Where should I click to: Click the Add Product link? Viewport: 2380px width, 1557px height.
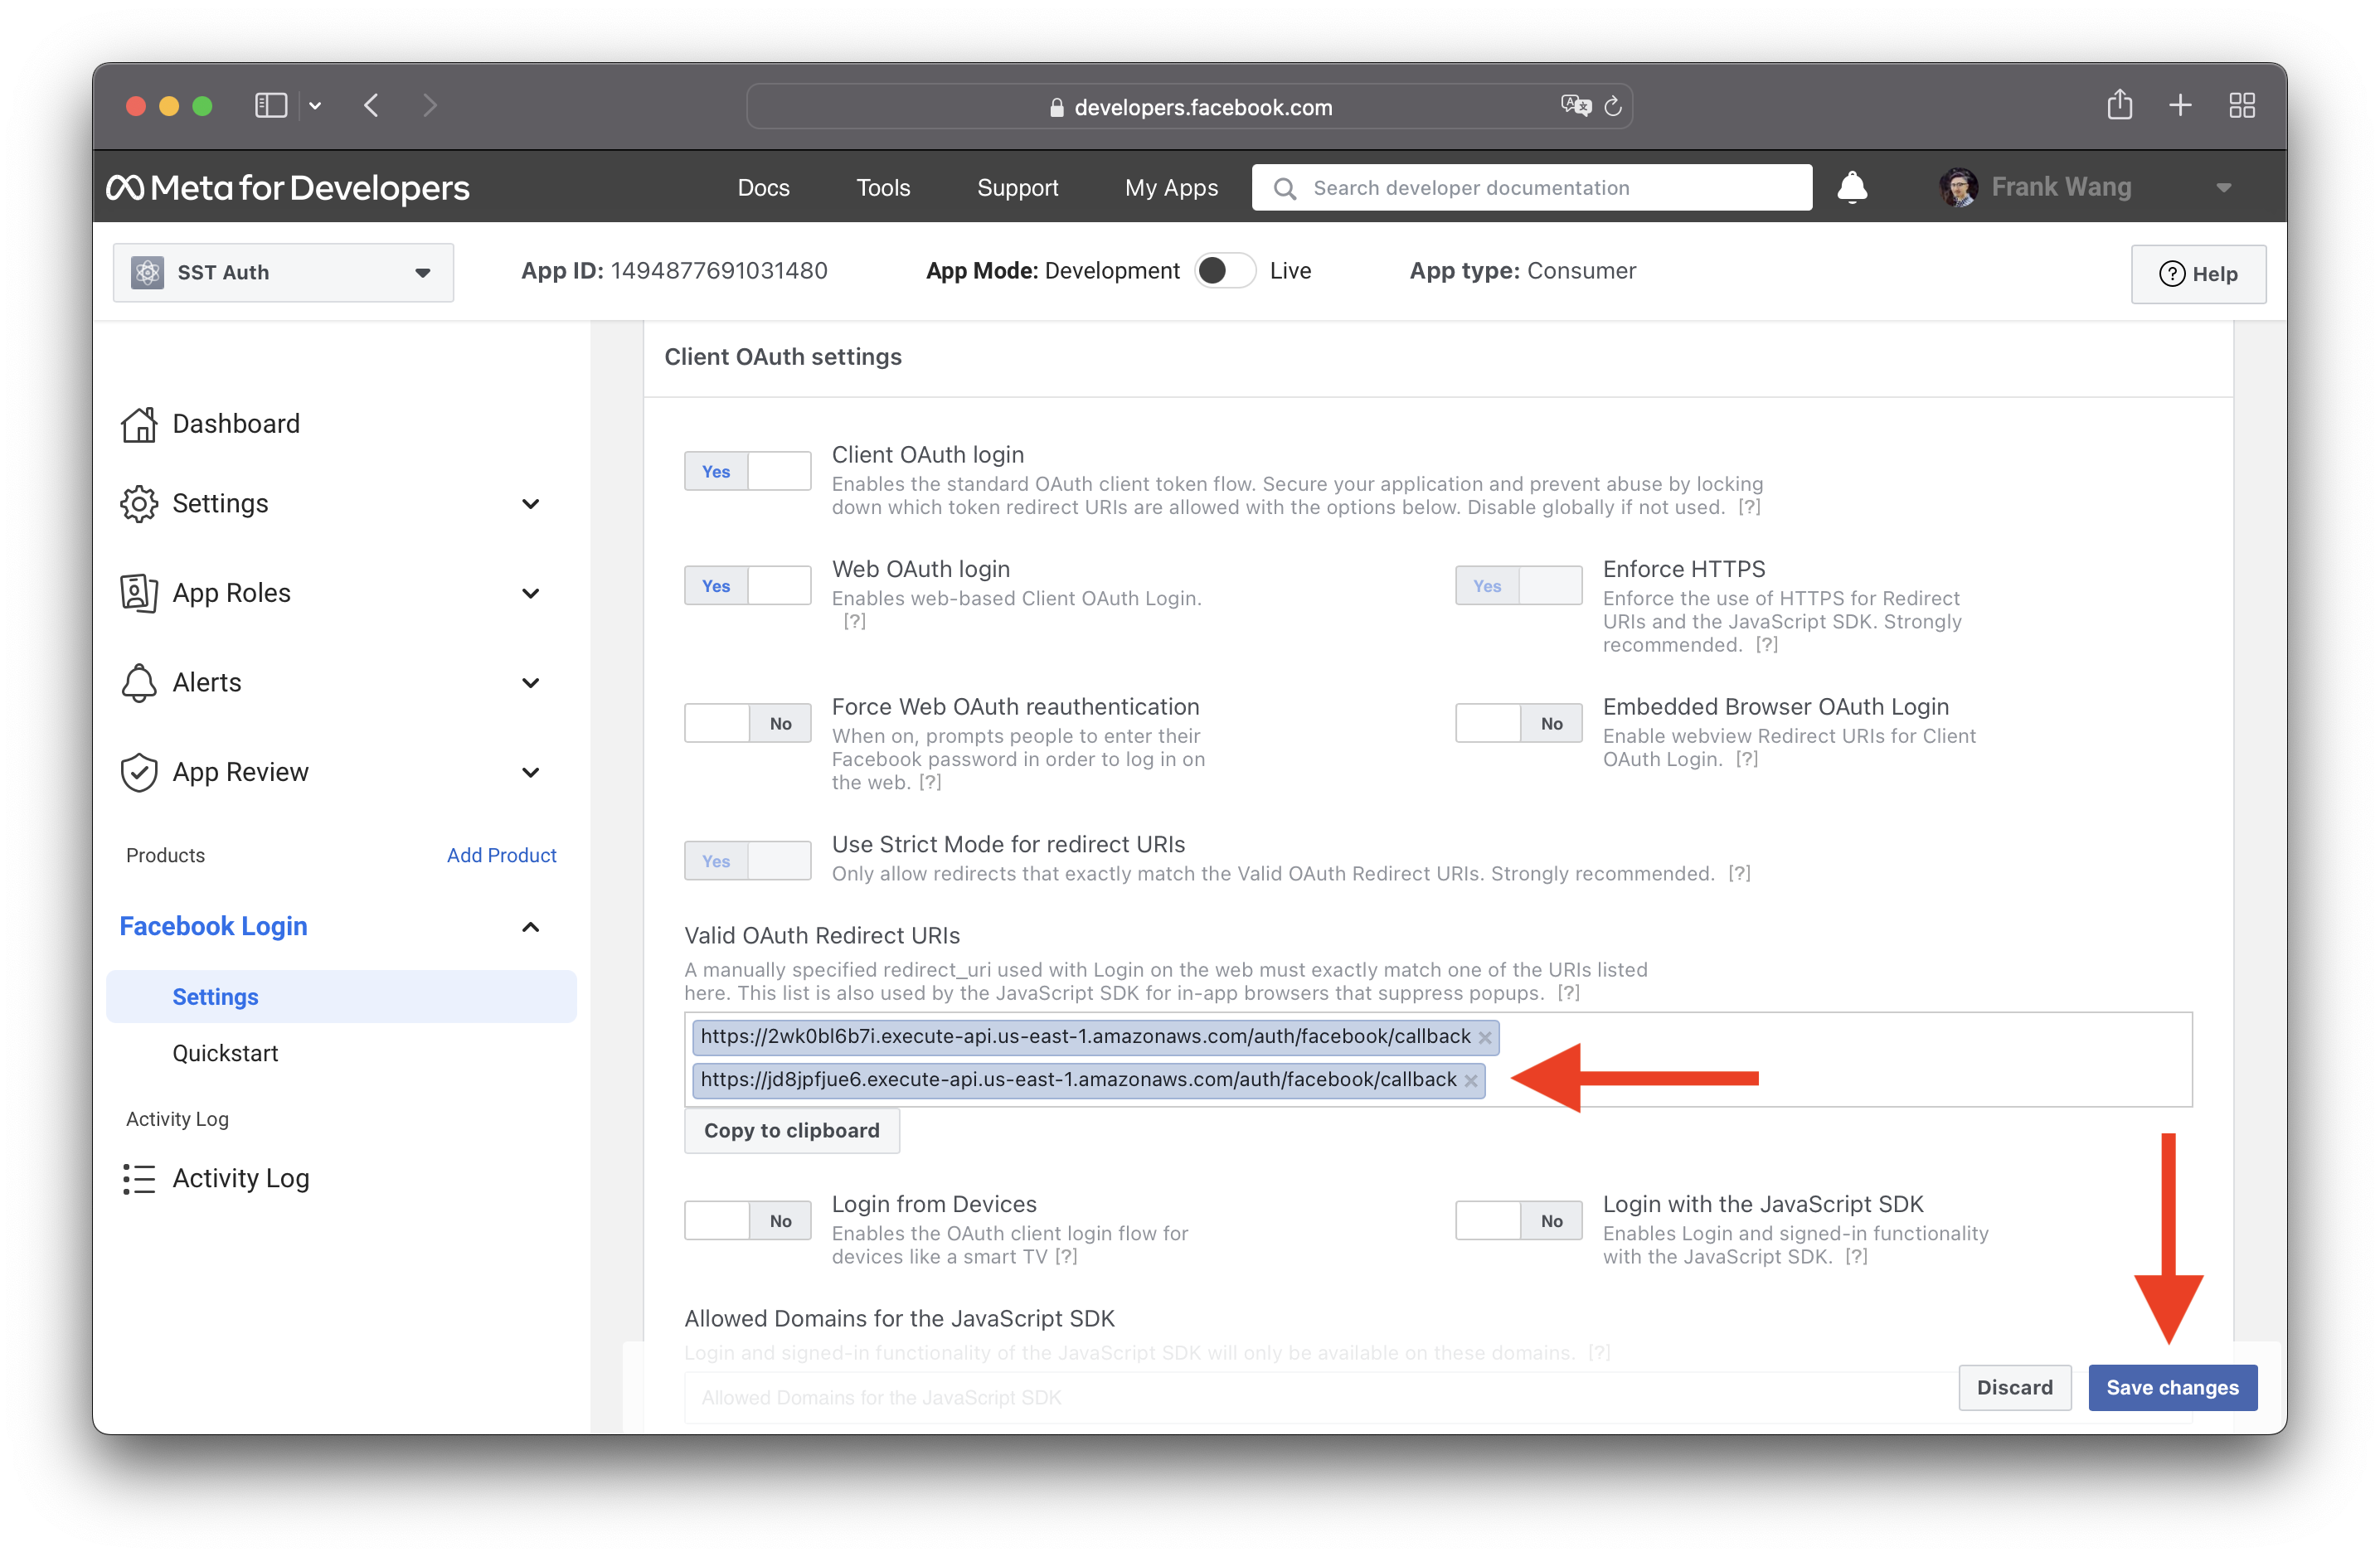502,855
